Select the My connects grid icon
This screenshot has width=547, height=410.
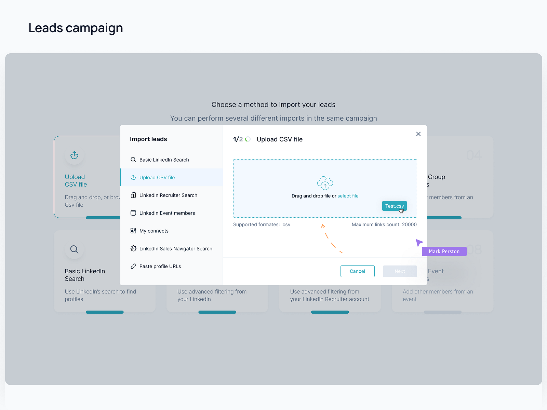coord(133,231)
